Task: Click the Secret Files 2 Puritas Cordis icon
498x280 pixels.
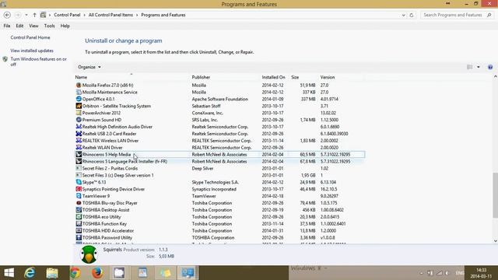Action: pos(79,168)
